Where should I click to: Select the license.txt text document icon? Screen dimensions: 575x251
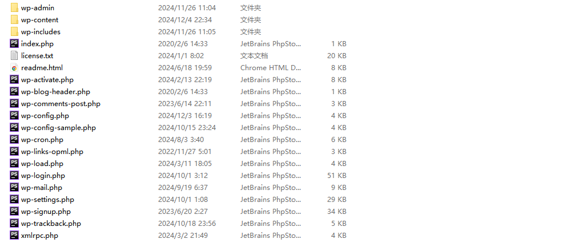(14, 56)
